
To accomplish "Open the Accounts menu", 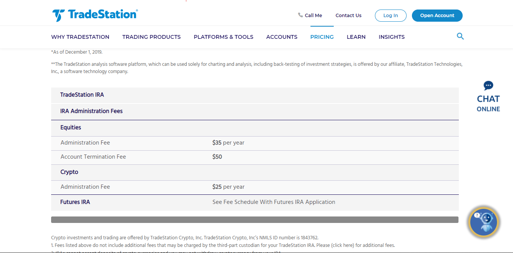I will point(282,37).
